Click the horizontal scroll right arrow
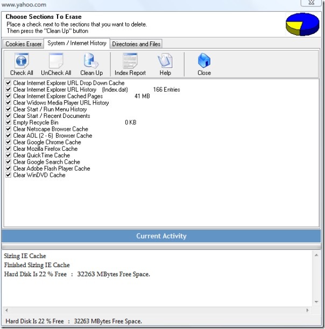Viewport: 325px width, 329px height. coord(308,310)
